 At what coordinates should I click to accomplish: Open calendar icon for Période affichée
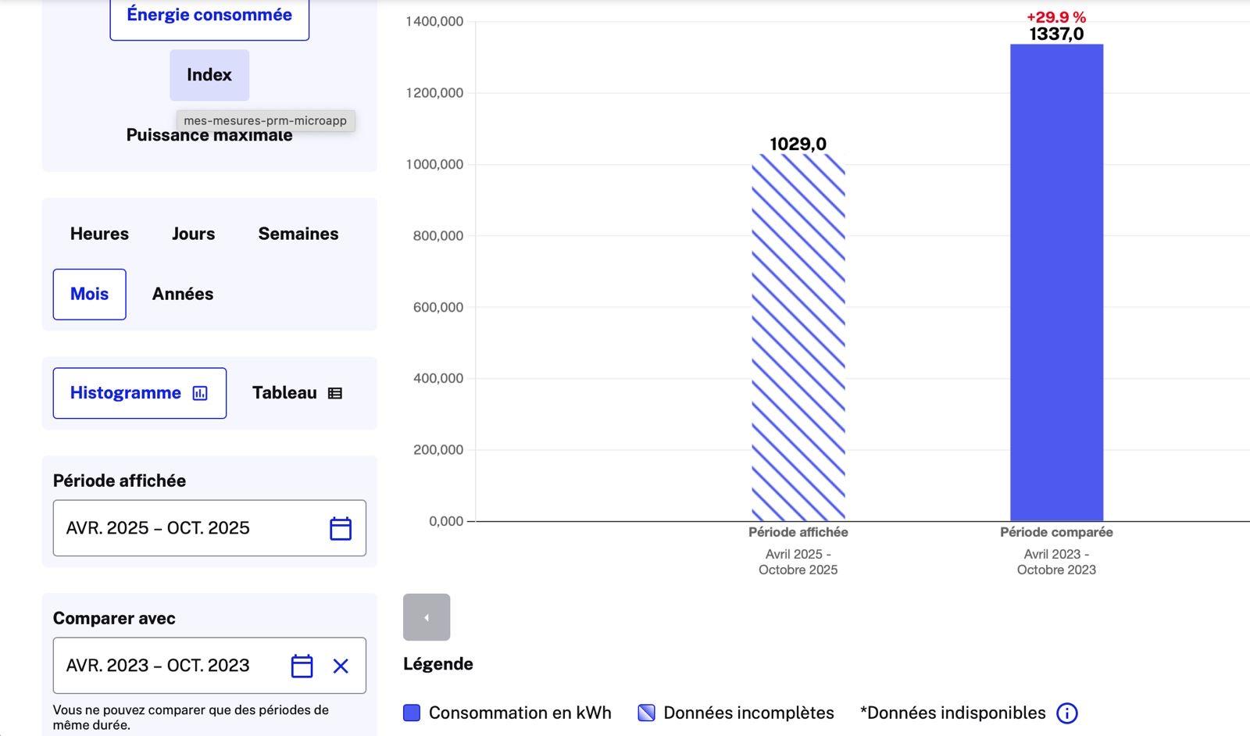(341, 528)
